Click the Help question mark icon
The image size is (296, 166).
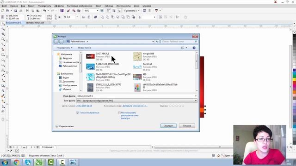point(194,48)
